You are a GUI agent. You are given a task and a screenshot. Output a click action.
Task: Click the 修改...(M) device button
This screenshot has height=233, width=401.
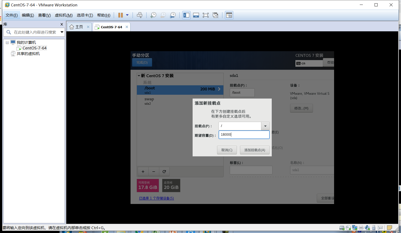(x=301, y=108)
